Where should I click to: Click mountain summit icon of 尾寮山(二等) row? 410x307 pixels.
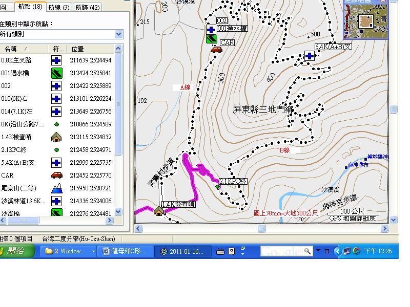tap(56, 188)
